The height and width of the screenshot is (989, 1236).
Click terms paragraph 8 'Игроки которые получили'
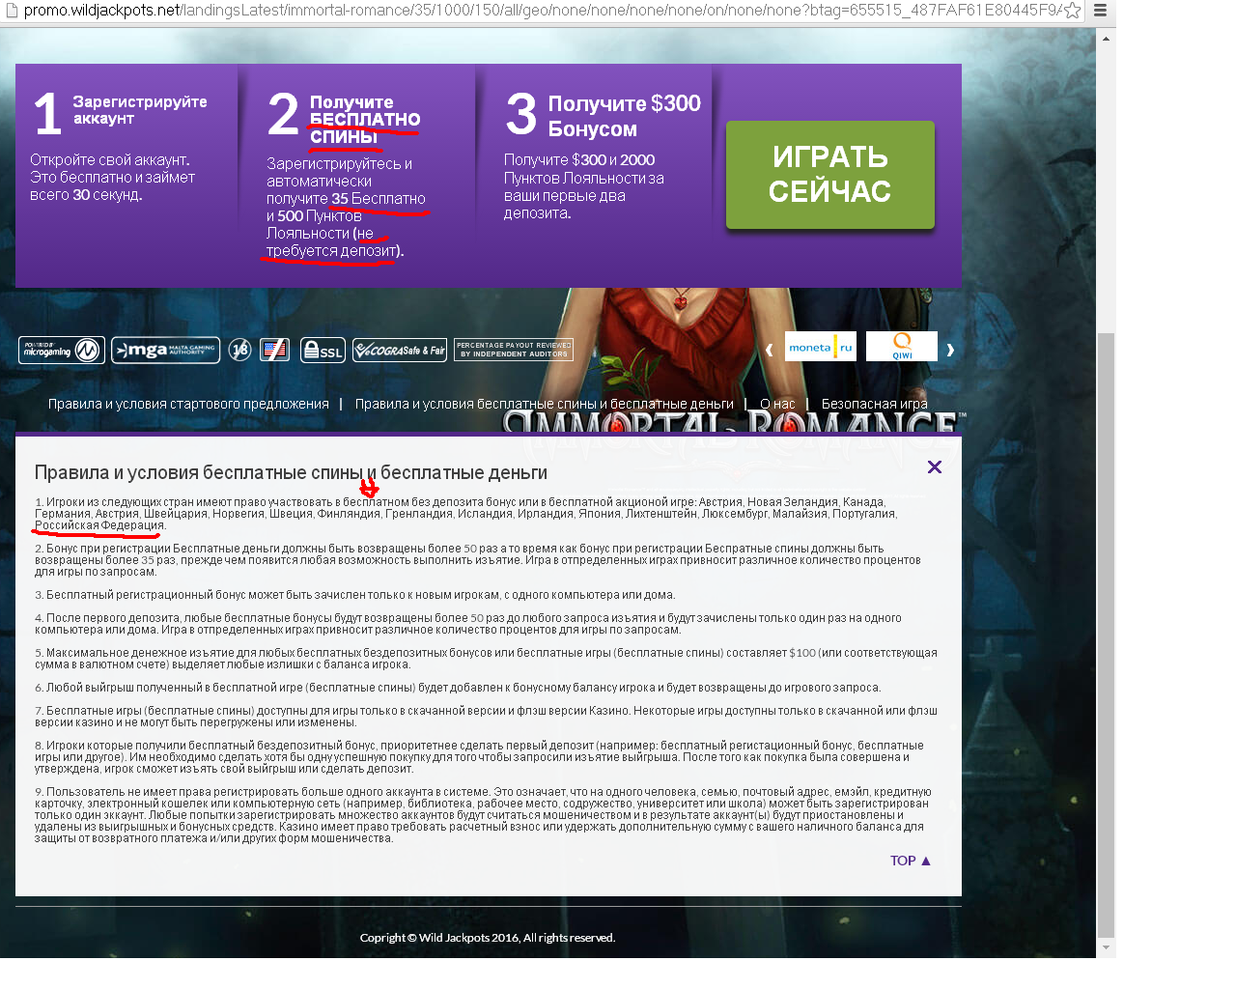pos(479,757)
